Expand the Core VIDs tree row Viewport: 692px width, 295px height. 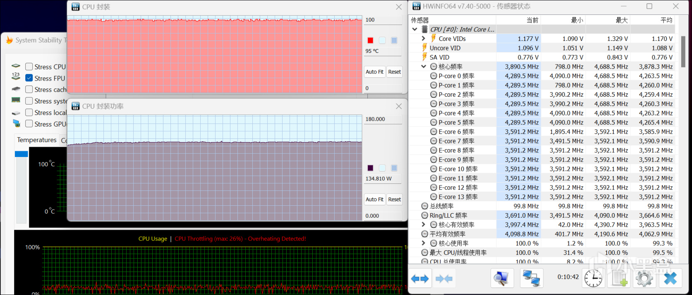coord(423,38)
